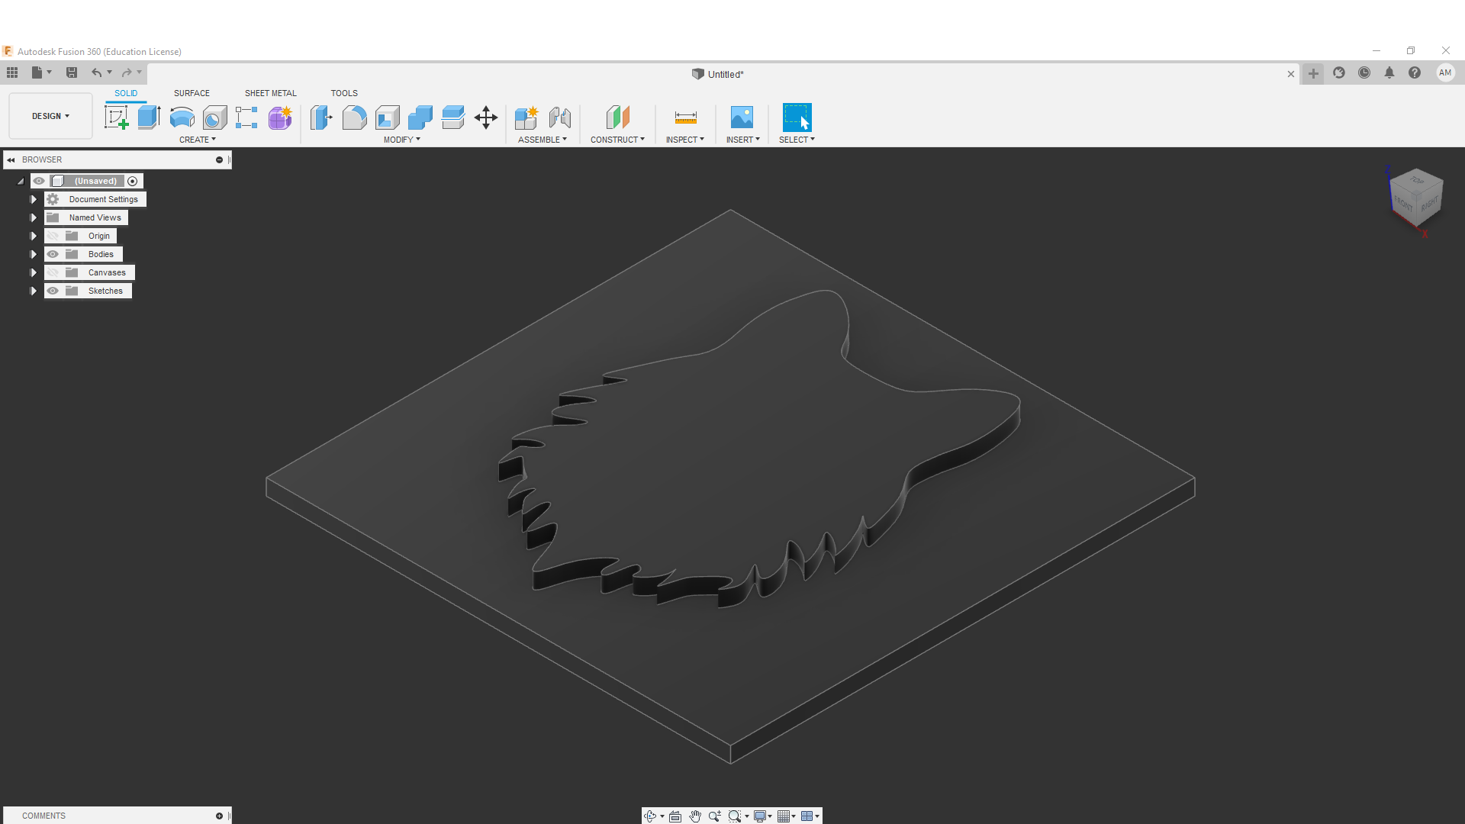Choose the Shell tool
Viewport: 1465px width, 824px height.
[387, 117]
